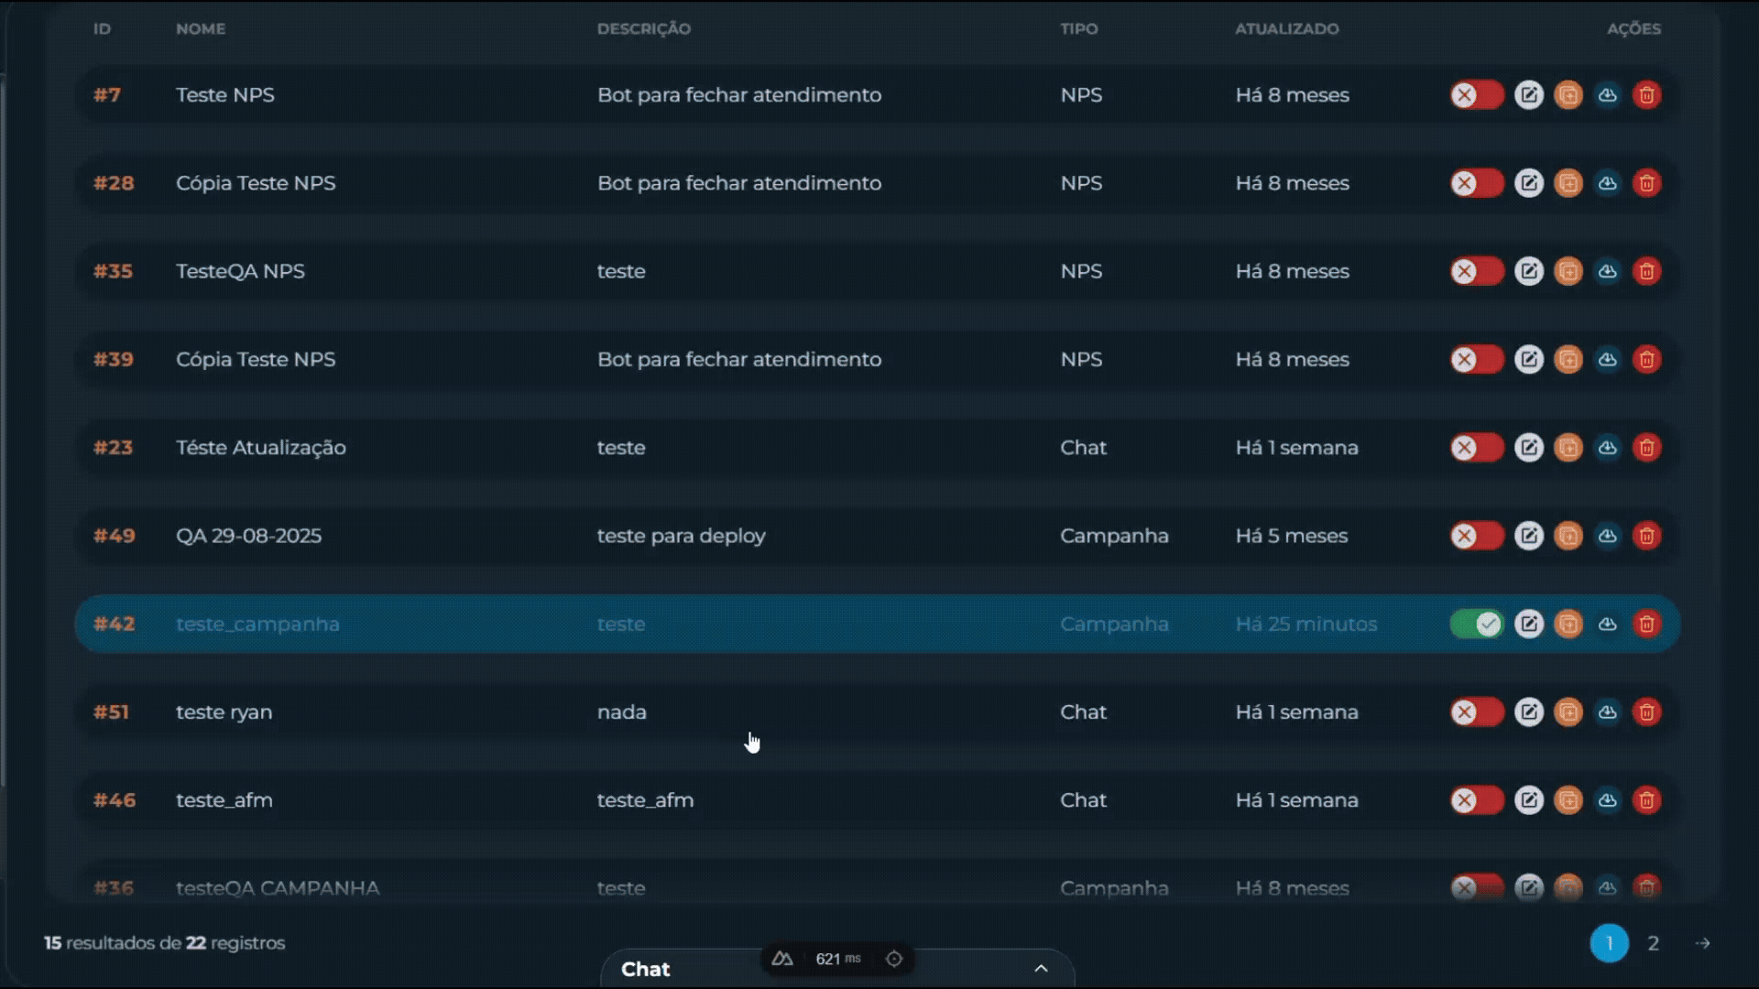This screenshot has width=1759, height=989.
Task: Enable the #28 Cópia Teste NPS toggle
Action: [x=1477, y=183]
